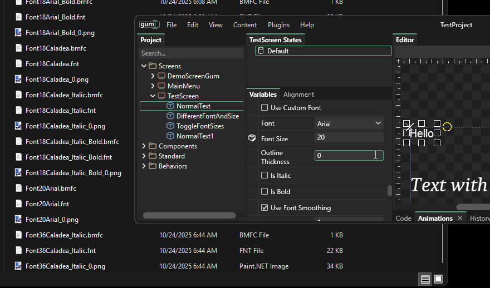
Task: Select ToggleFontSizes in the project tree
Action: [199, 126]
